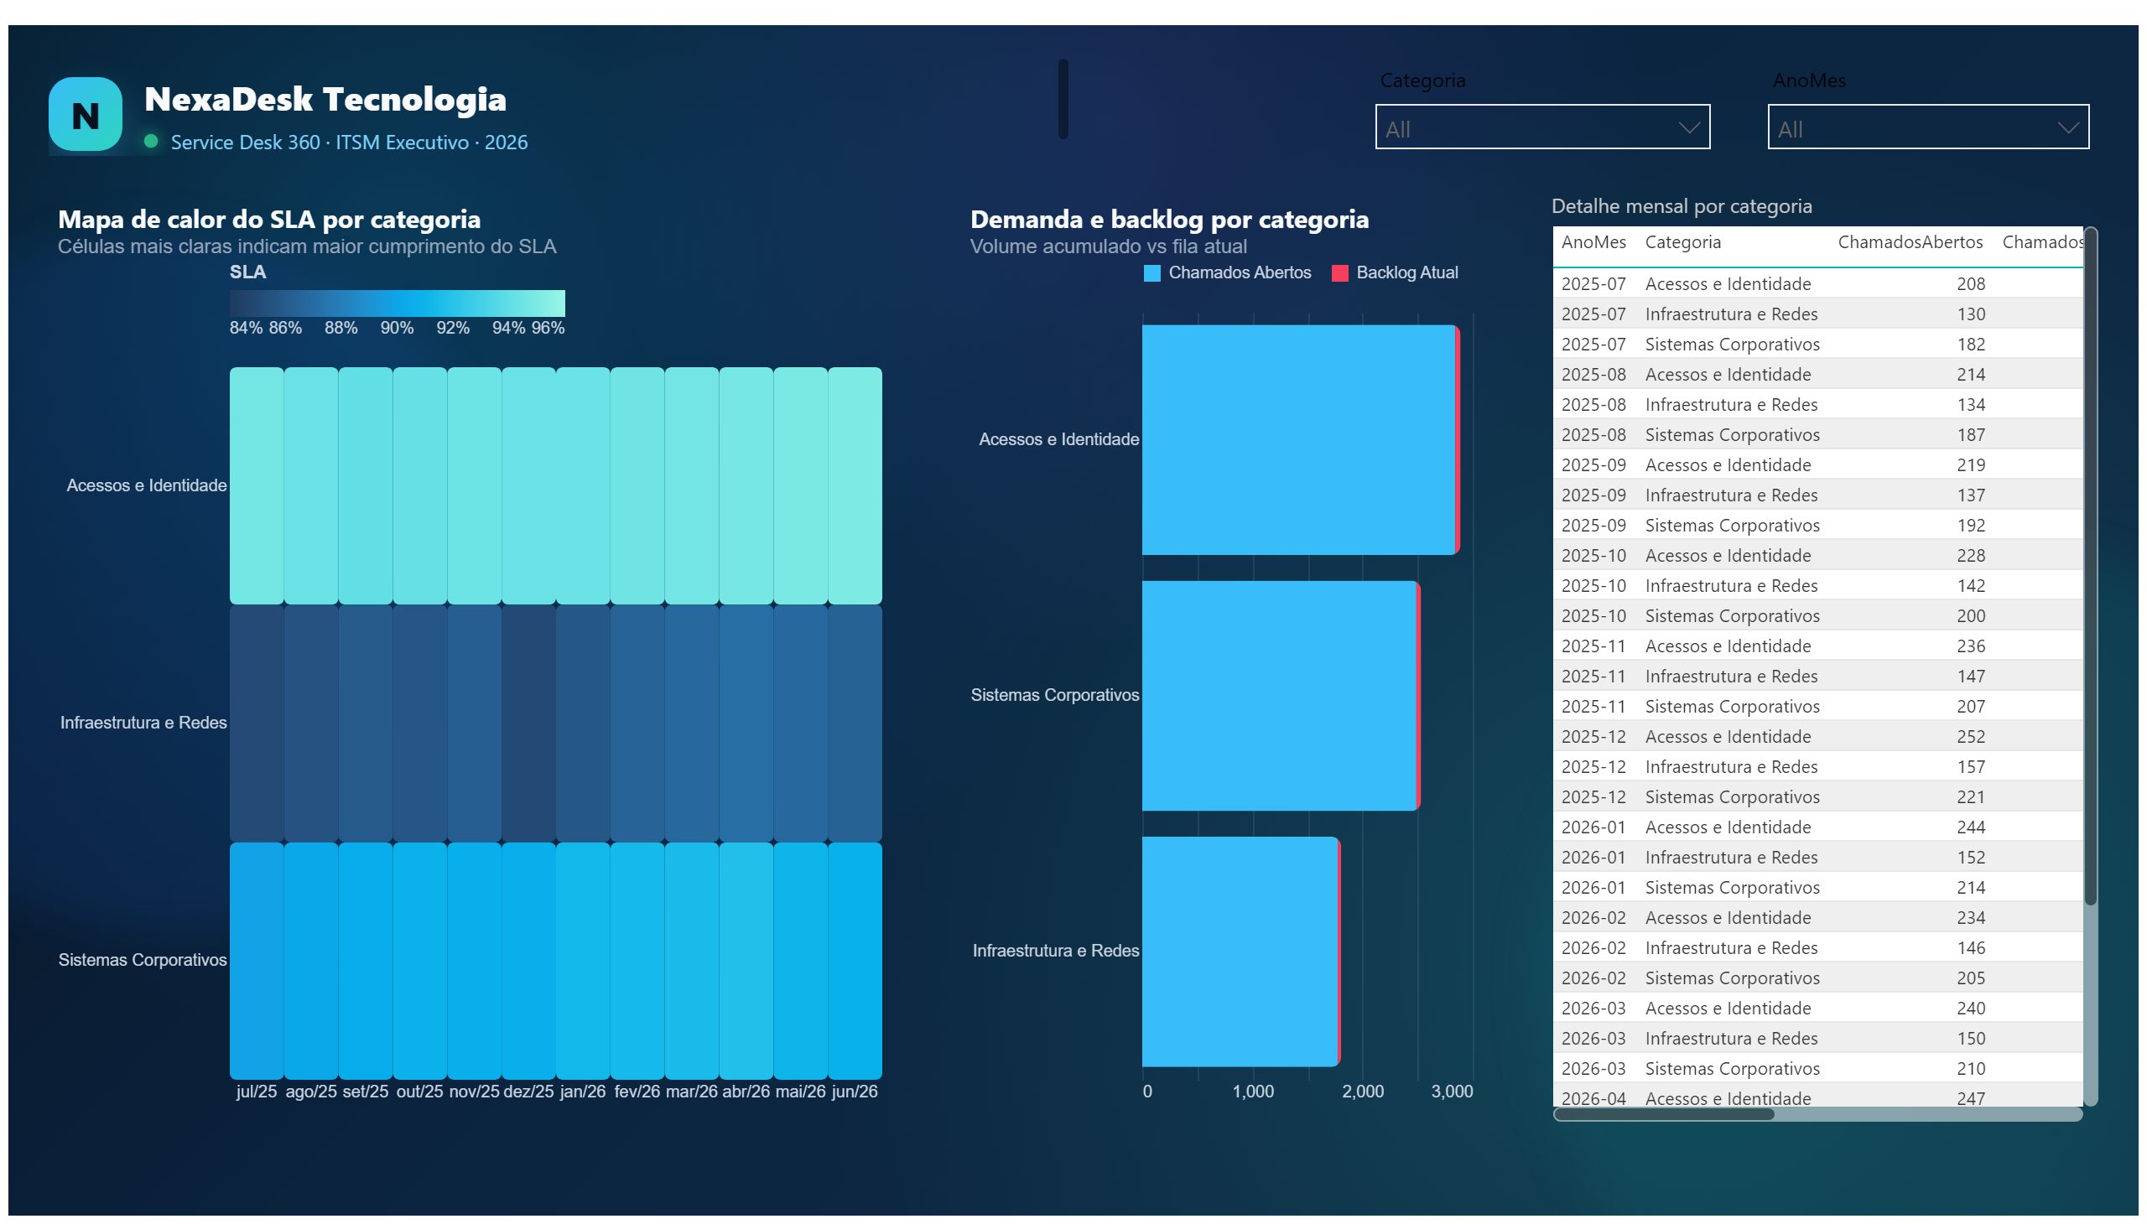
Task: Click heatmap cell Infraestrutura e Redes dez/25
Action: 528,723
